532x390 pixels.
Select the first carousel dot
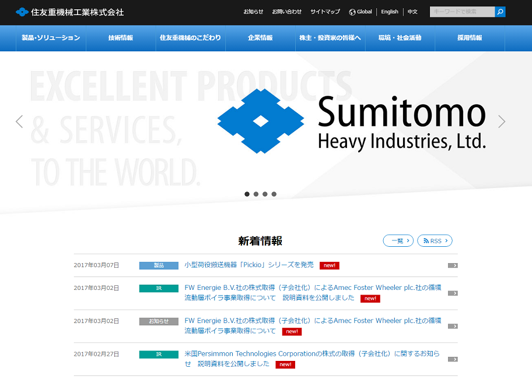247,194
